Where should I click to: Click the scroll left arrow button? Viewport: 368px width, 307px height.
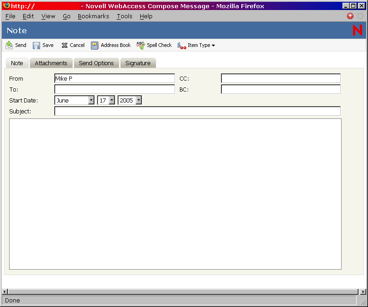pyautogui.click(x=5, y=292)
